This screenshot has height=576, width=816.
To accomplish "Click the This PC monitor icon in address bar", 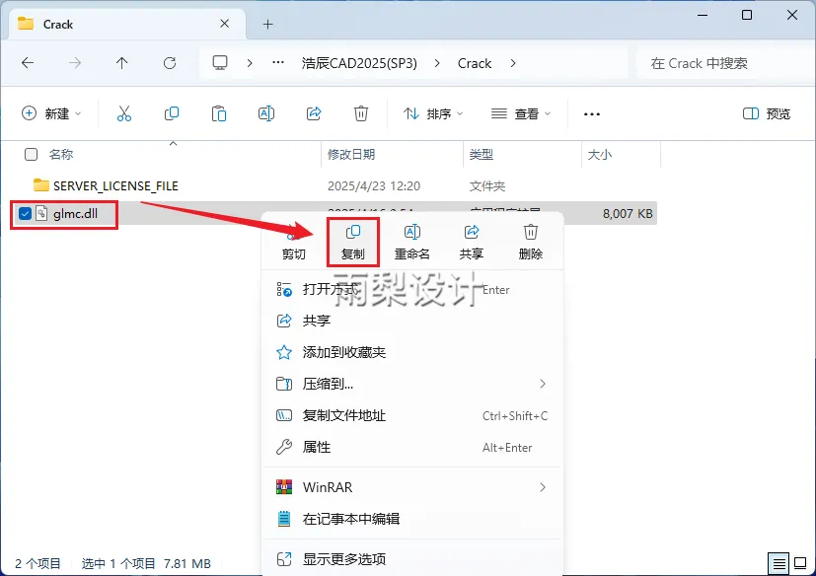I will 220,63.
